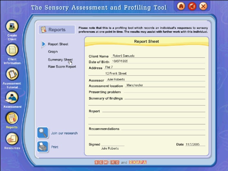Click the first Report text line
This screenshot has height=171, width=228.
154,111
